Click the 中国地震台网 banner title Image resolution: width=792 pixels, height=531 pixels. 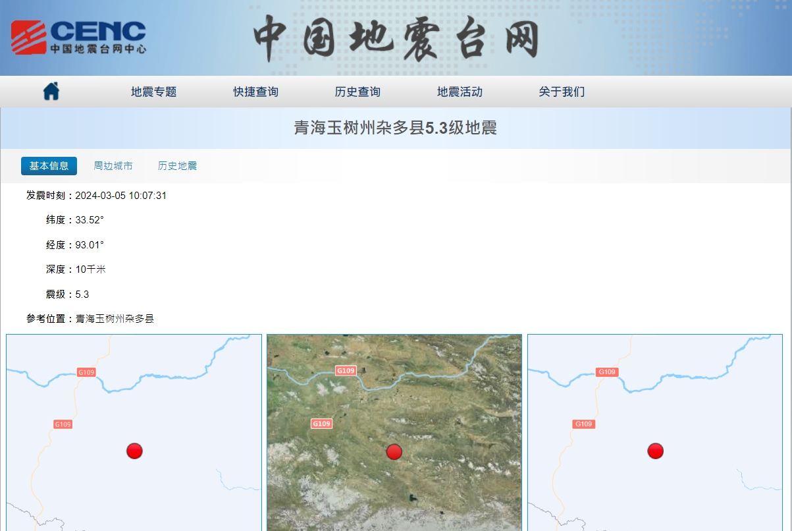click(x=396, y=38)
